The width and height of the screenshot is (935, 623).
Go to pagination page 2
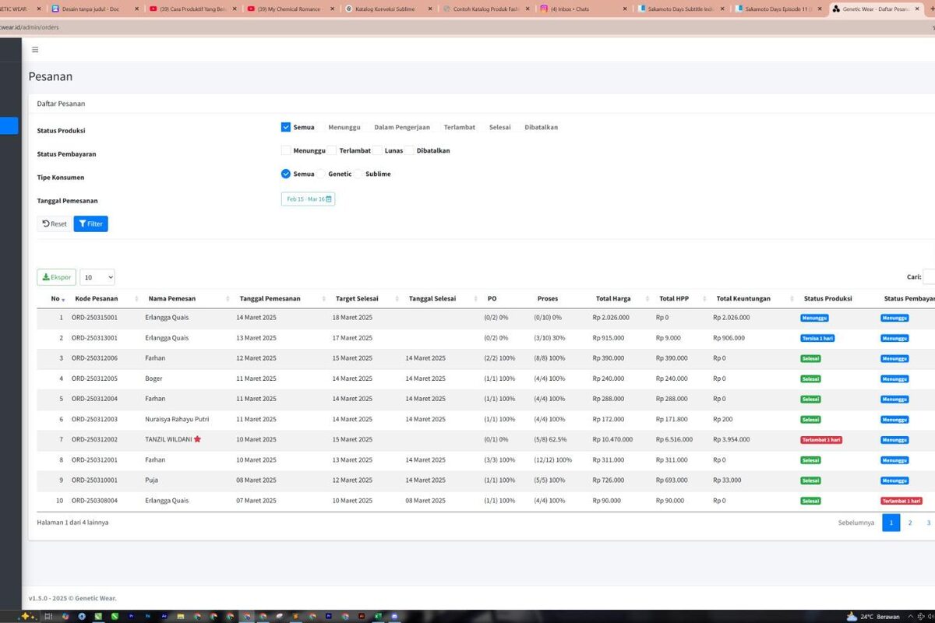[910, 523]
